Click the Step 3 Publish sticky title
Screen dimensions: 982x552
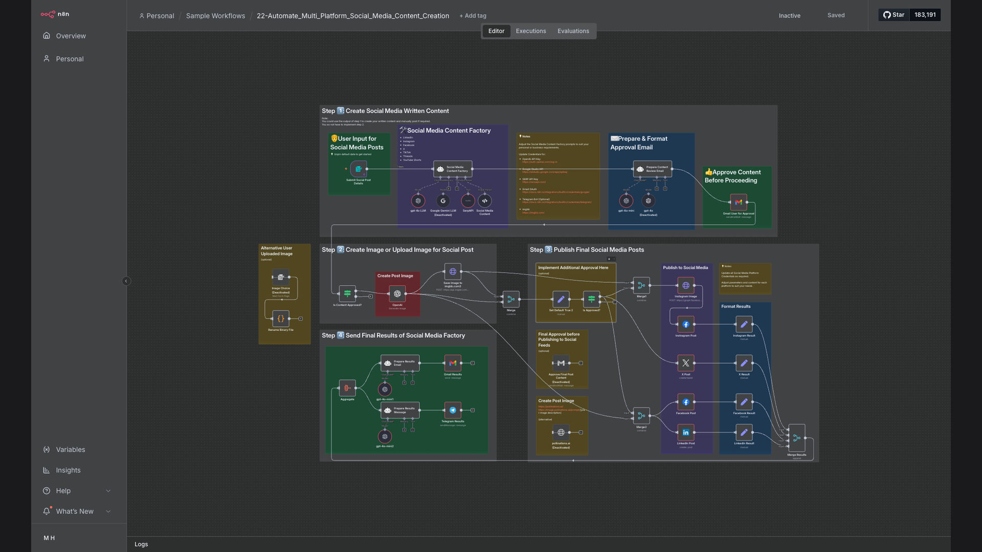pyautogui.click(x=587, y=250)
